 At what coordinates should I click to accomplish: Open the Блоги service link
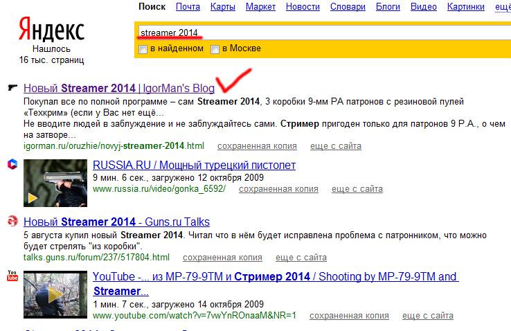[388, 7]
